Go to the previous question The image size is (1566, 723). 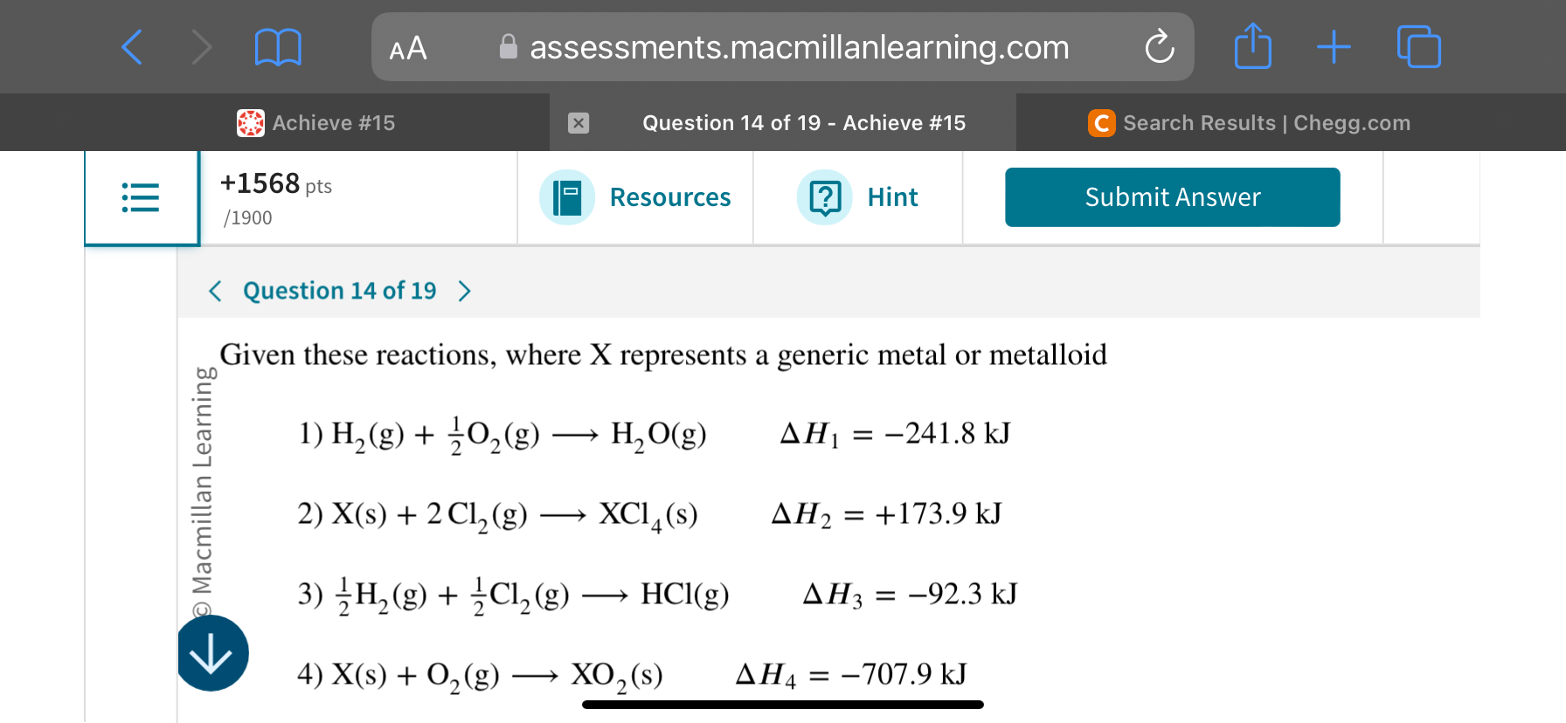coord(215,291)
